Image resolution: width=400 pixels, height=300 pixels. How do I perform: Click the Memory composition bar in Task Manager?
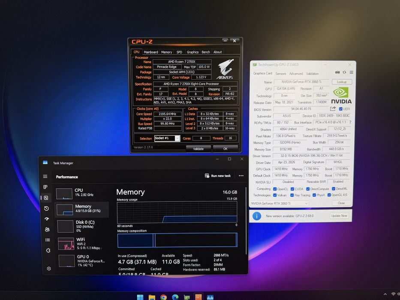tap(177, 240)
